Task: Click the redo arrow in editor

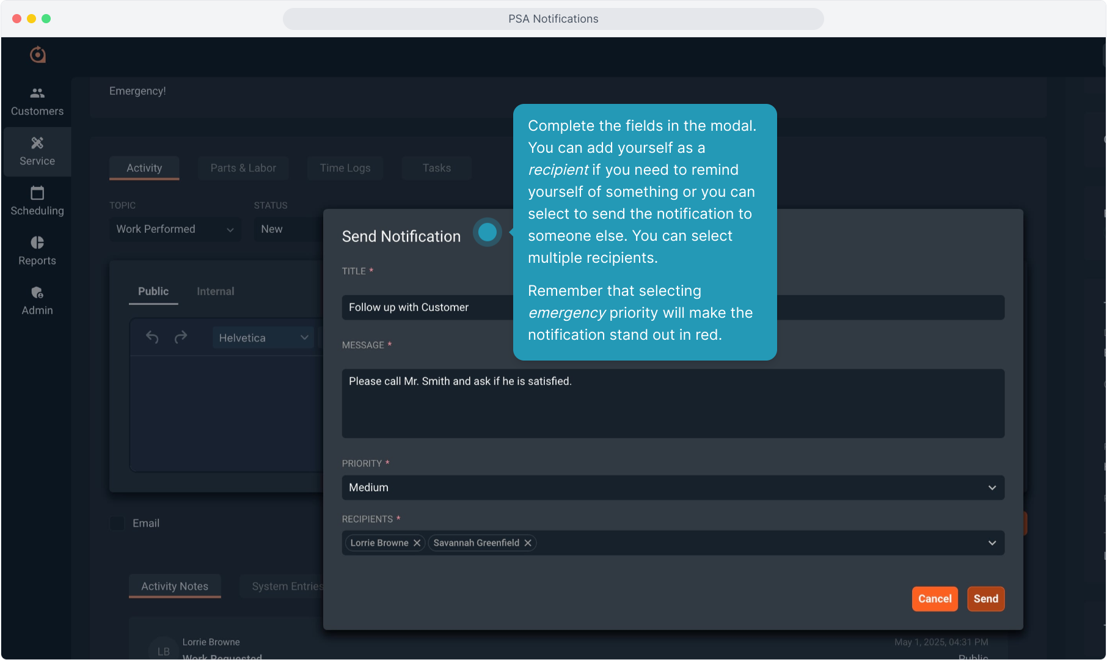Action: 180,337
